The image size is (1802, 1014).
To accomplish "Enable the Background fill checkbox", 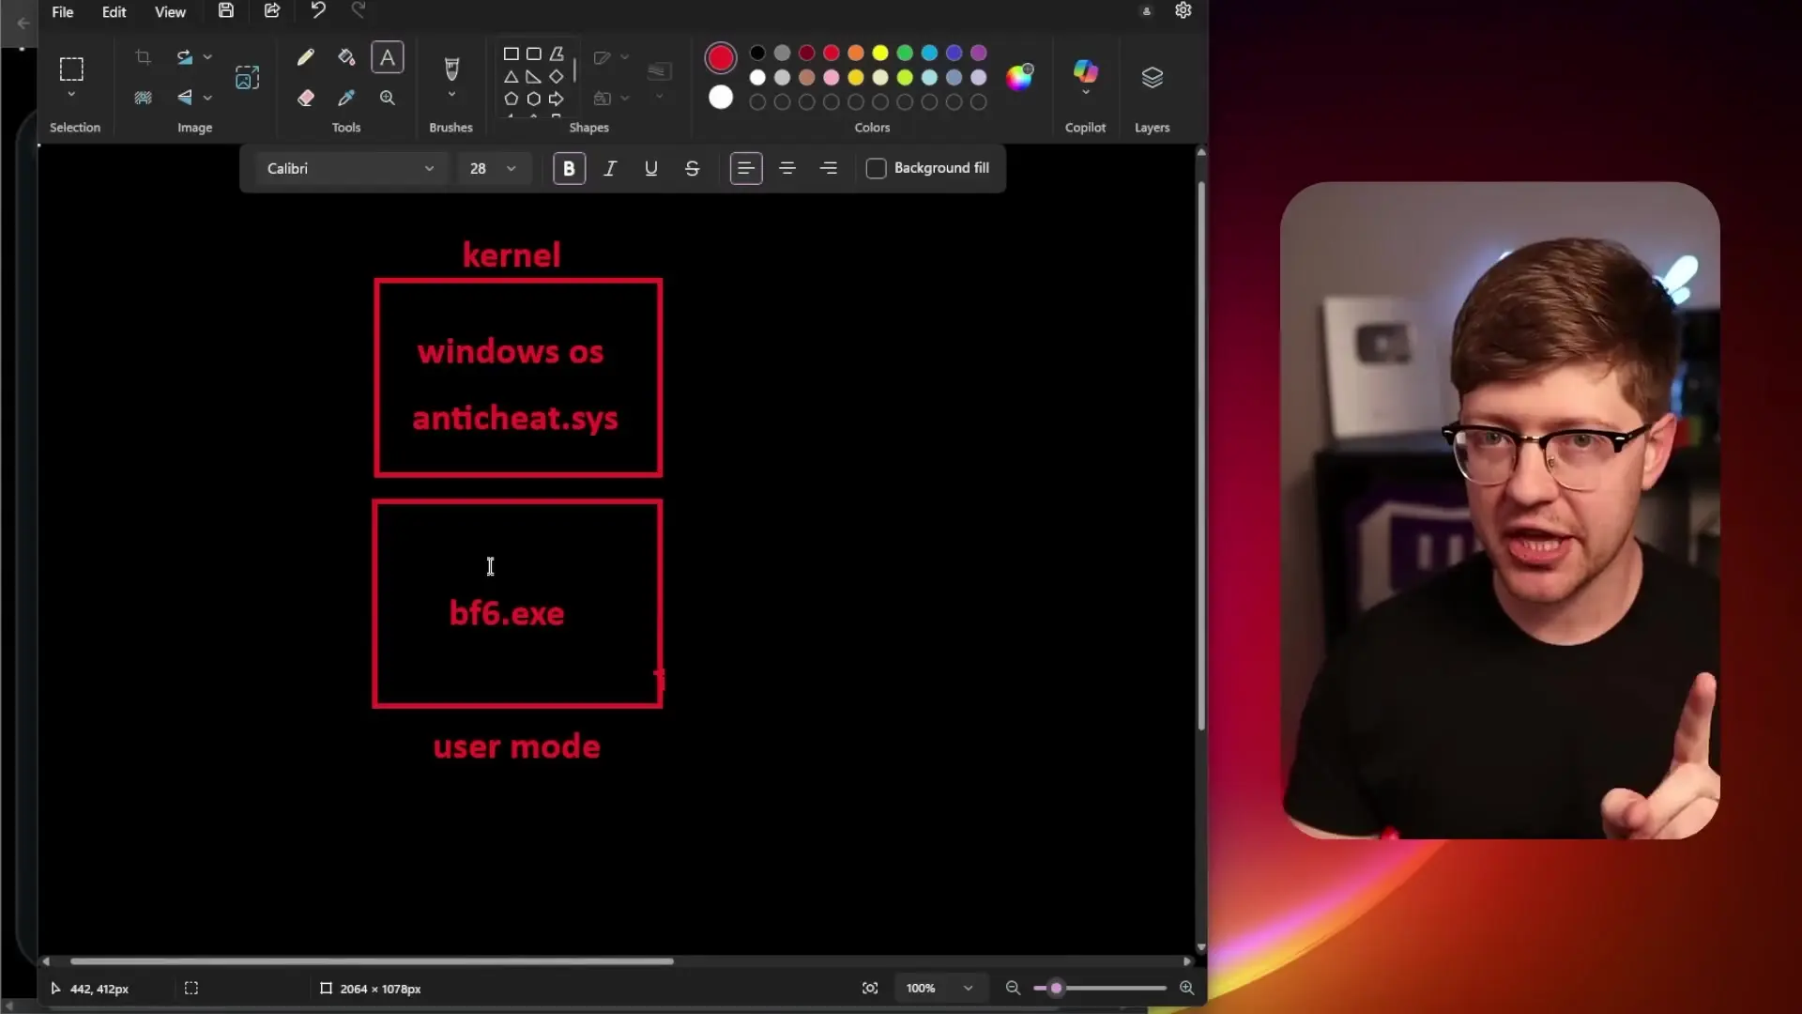I will [876, 168].
